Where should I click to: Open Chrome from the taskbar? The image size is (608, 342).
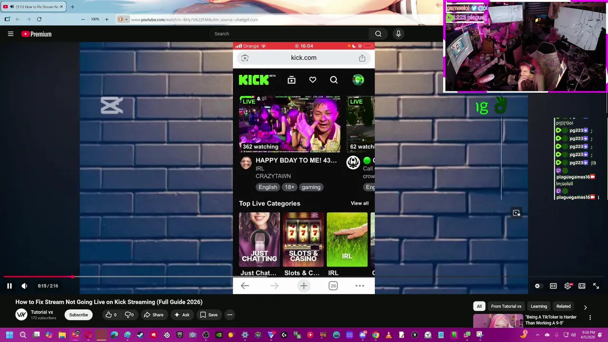(x=376, y=335)
